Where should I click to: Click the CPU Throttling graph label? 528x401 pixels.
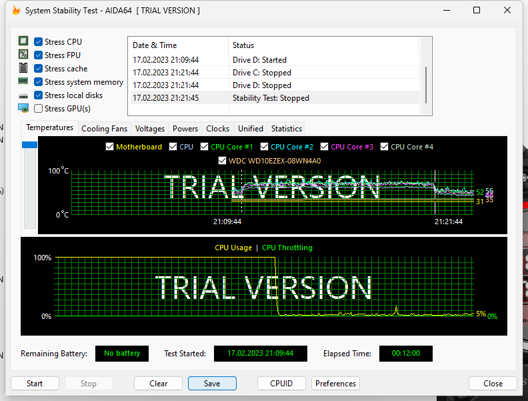287,248
